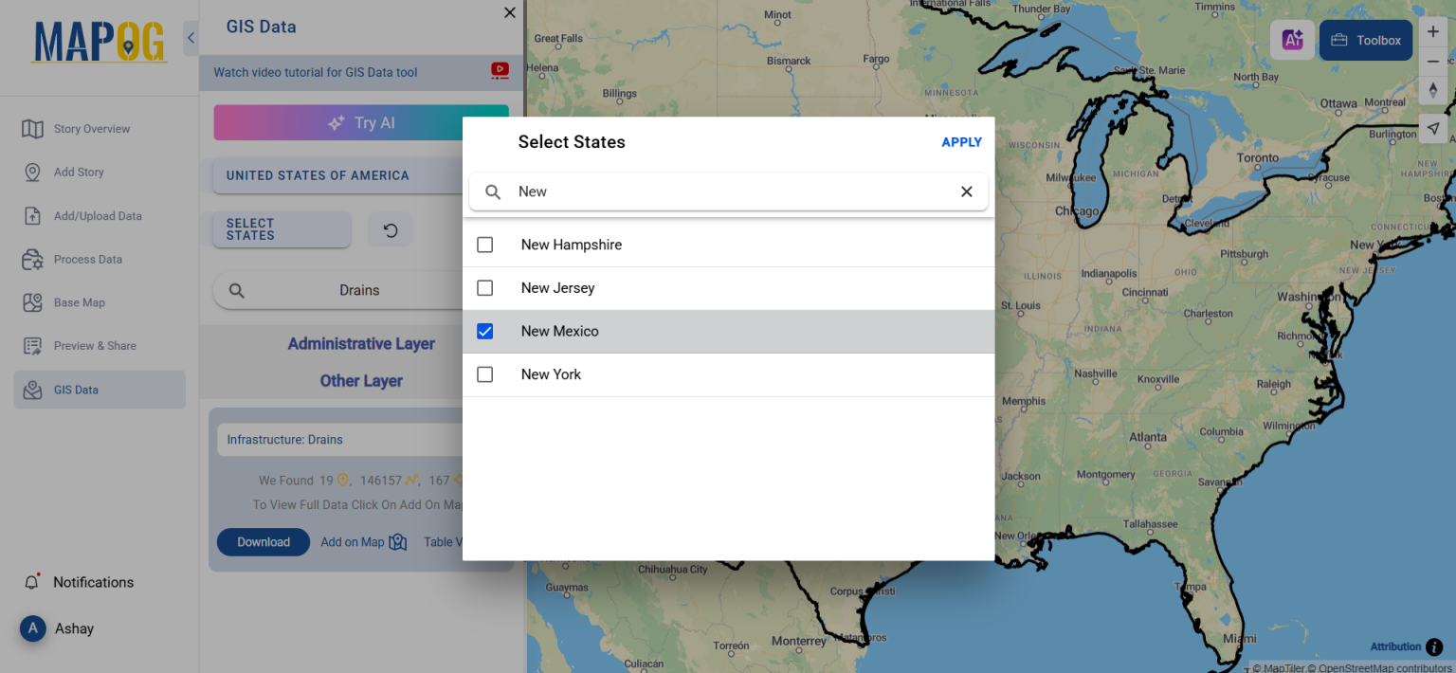The width and height of the screenshot is (1456, 673).
Task: Click APPLY in the Select States dialog
Action: [961, 141]
